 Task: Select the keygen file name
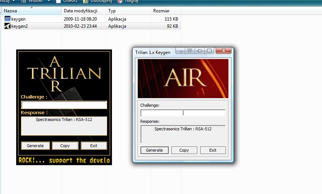pyautogui.click(x=18, y=19)
